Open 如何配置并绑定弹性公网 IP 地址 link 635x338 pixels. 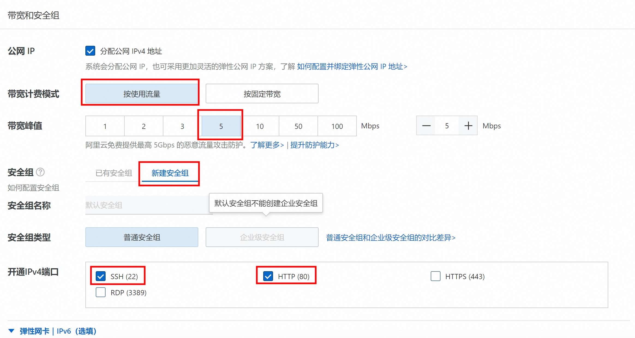(x=352, y=67)
